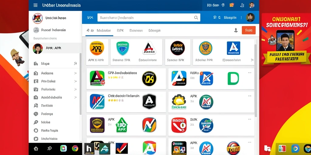
Task: Click the bar chart icon in top bar
Action: click(x=242, y=5)
